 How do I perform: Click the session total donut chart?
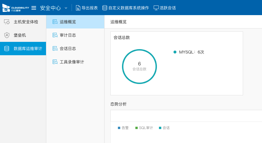(x=139, y=67)
